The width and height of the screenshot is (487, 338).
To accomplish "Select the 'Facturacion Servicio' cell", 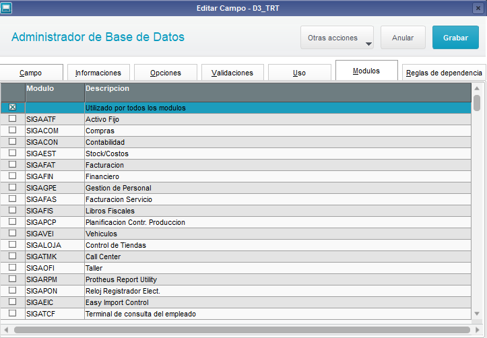I will point(278,199).
